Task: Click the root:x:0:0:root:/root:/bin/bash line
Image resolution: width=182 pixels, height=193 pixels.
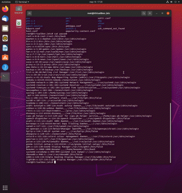Action: coord(46,36)
